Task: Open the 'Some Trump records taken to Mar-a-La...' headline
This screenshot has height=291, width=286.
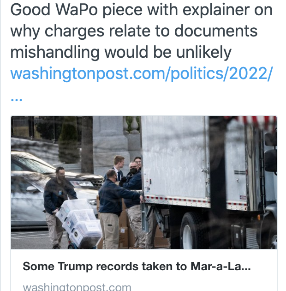Action: point(137,267)
